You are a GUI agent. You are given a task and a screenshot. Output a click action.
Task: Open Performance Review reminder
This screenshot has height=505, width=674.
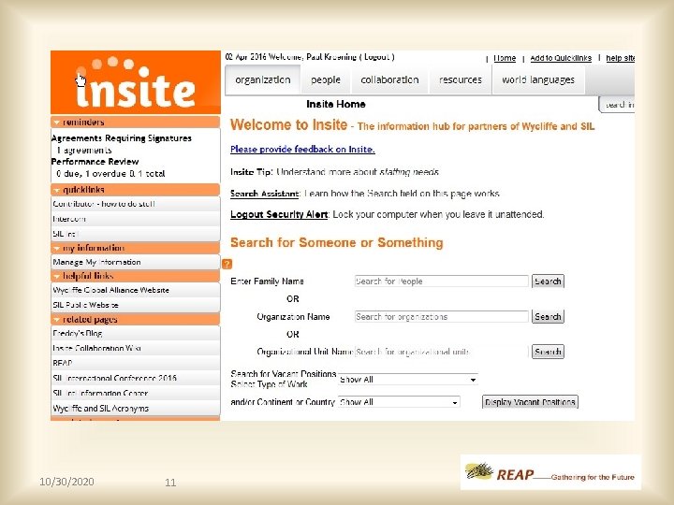pyautogui.click(x=95, y=162)
